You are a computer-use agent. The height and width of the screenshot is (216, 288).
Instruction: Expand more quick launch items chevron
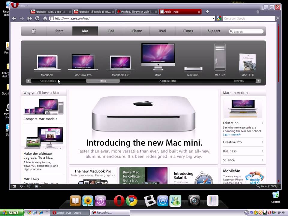click(47, 211)
